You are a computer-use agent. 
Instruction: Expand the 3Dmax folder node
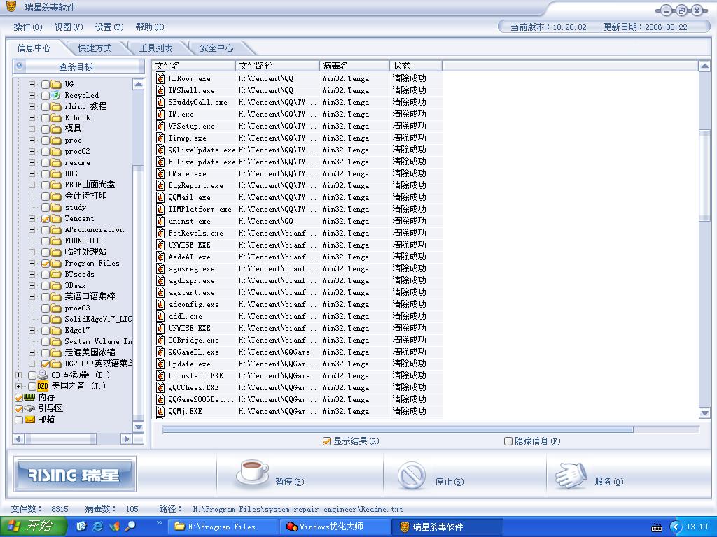pyautogui.click(x=32, y=285)
